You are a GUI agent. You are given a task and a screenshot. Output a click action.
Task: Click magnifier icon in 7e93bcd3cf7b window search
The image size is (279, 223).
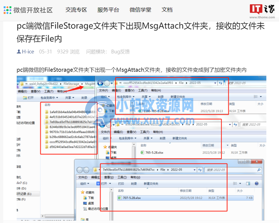[259, 170]
